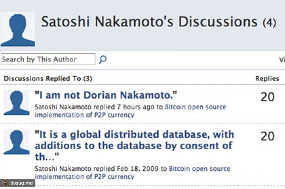Click Satoshi Nakamoto's large profile avatar
Screen dimensions: 285x189
coord(18,30)
